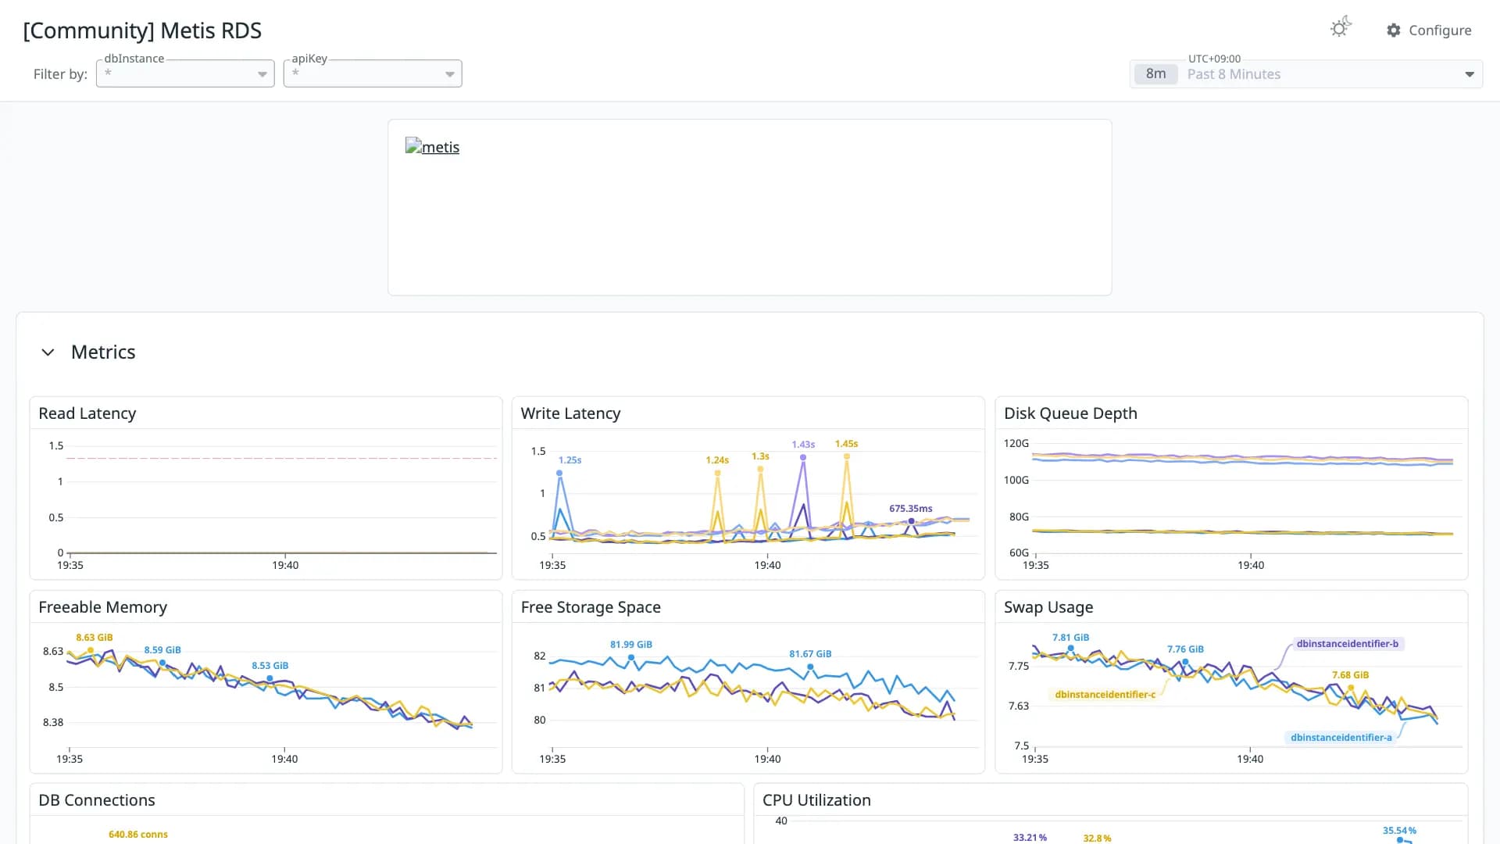1500x844 pixels.
Task: Select the Disk Queue Depth widget title
Action: pos(1070,413)
